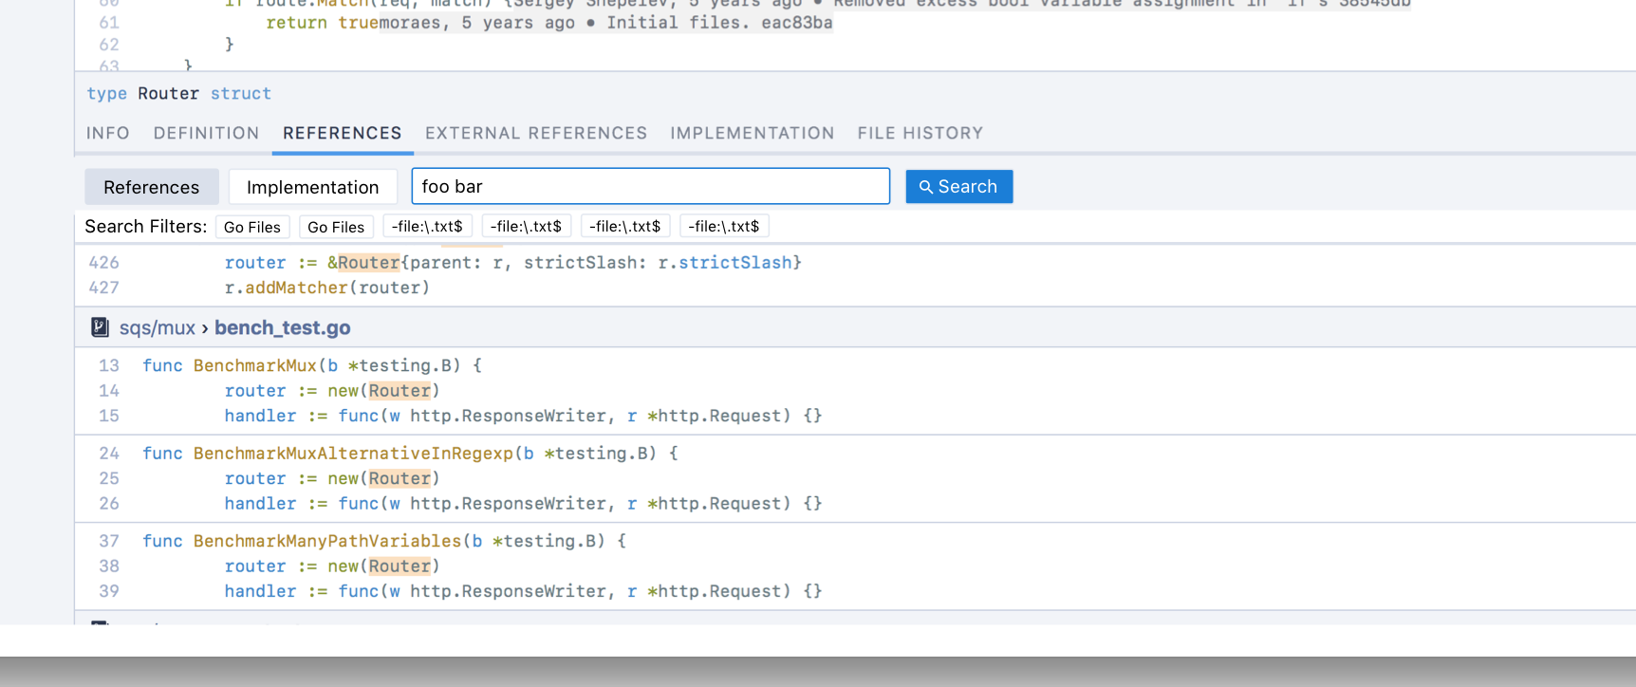The width and height of the screenshot is (1636, 687).
Task: Open the bench_test.go file link
Action: (x=282, y=327)
